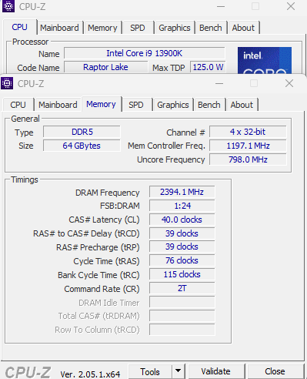Open the SPD tab in front window

(136, 105)
